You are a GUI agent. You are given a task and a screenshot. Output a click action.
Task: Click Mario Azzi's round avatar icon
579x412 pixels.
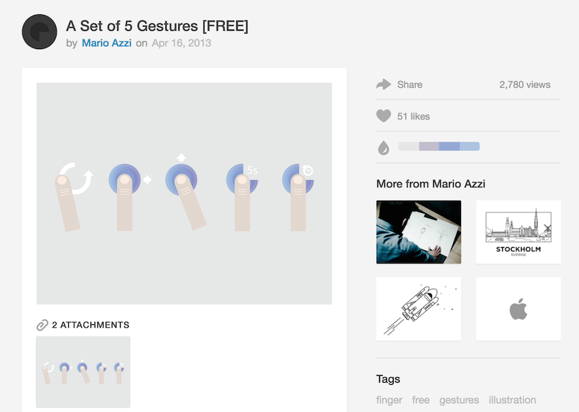coord(40,32)
